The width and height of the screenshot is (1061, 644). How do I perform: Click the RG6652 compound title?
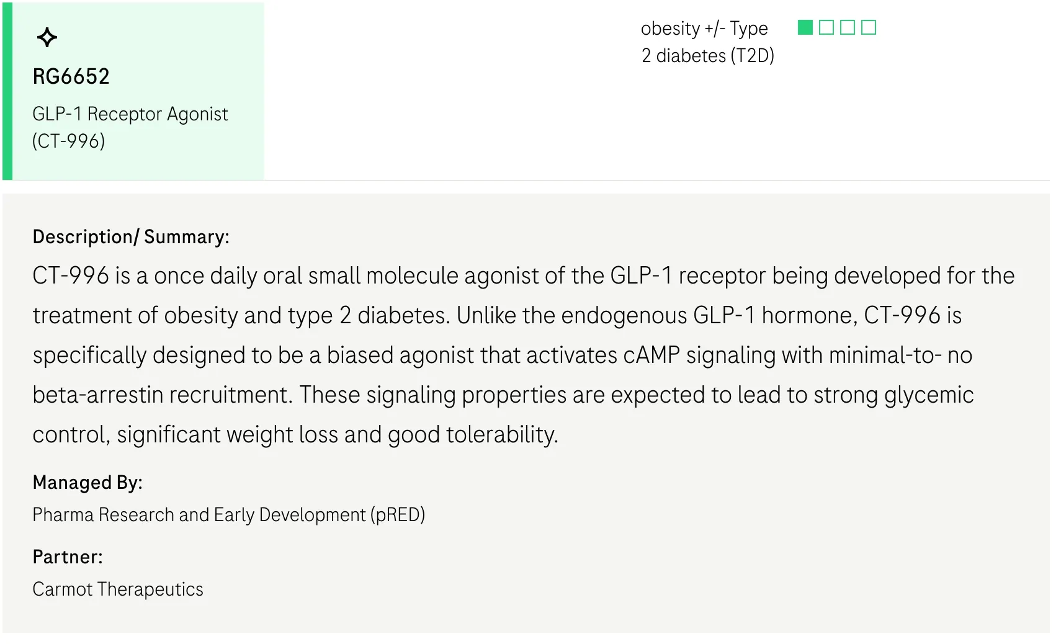[x=71, y=76]
